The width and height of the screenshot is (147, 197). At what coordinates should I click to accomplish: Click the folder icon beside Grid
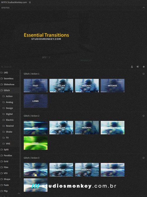[x=1, y=161]
